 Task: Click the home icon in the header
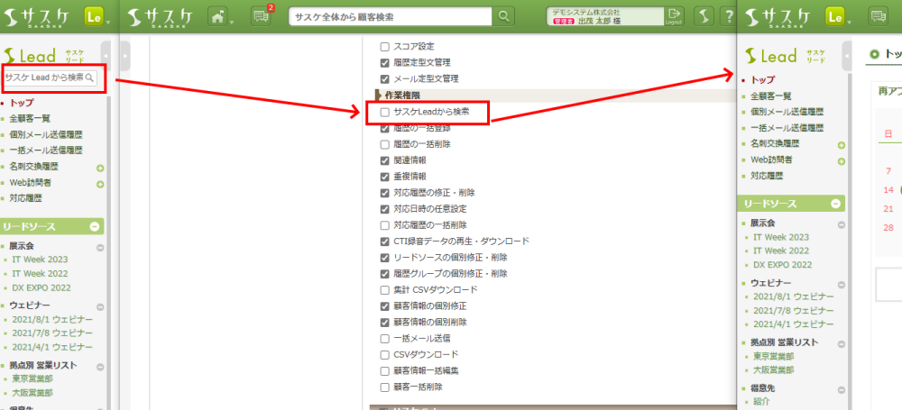[217, 16]
